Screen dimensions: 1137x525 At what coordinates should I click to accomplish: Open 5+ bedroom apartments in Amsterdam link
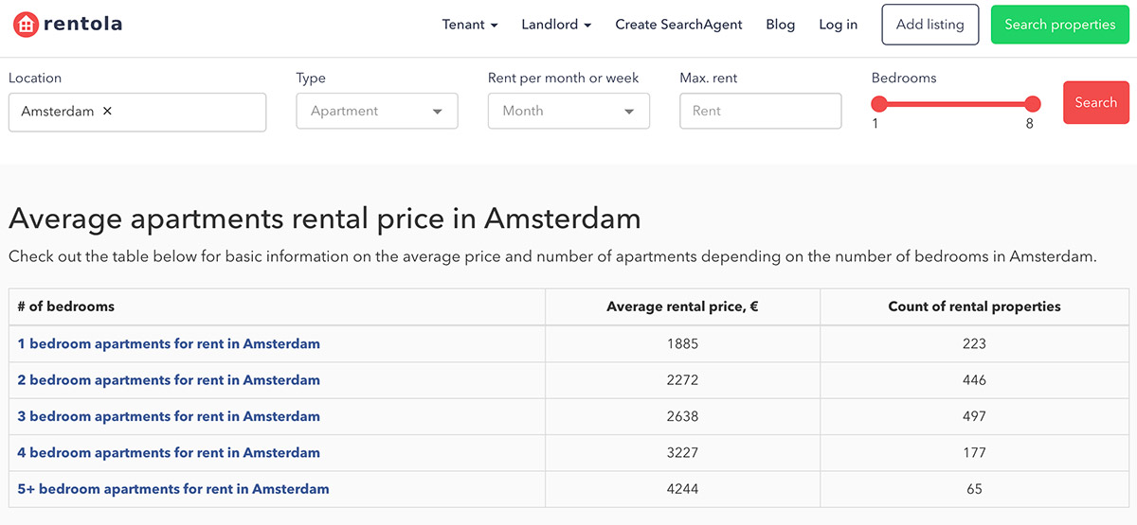click(173, 489)
